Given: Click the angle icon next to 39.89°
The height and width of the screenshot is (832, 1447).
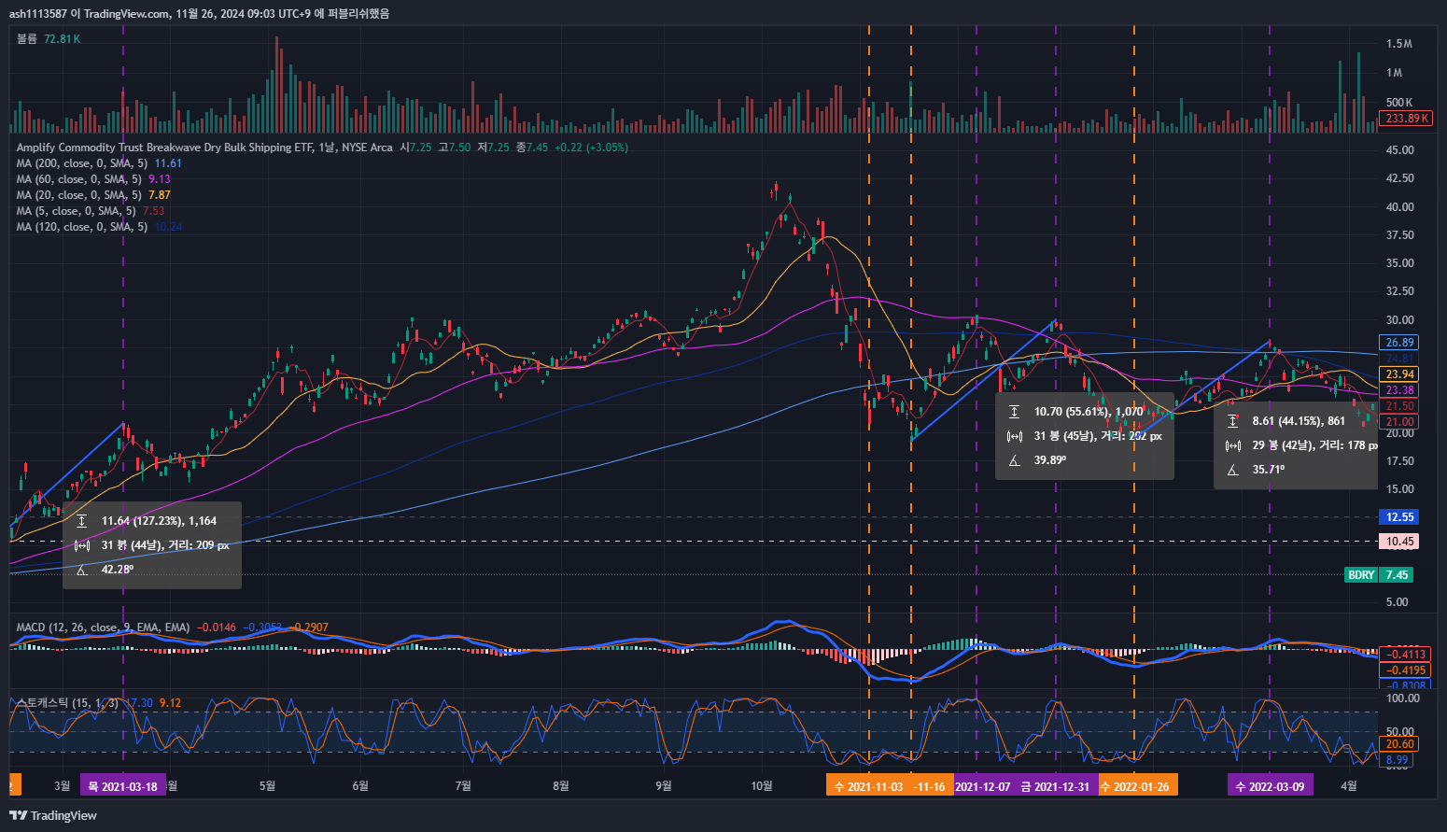Looking at the screenshot, I should click(1015, 460).
